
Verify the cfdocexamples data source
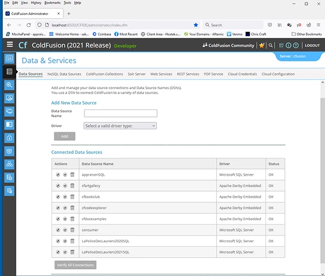pyautogui.click(x=65, y=219)
